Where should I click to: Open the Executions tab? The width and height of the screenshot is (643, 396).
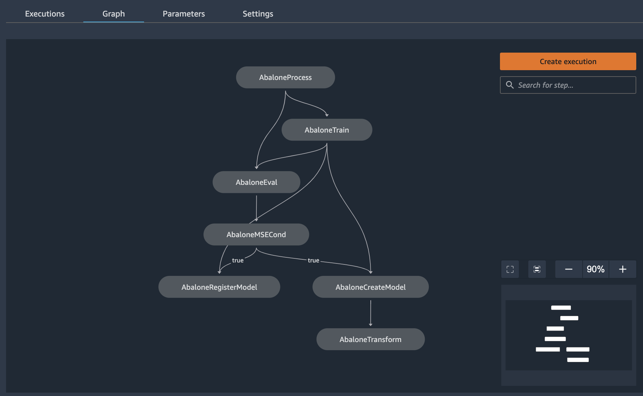coord(45,14)
